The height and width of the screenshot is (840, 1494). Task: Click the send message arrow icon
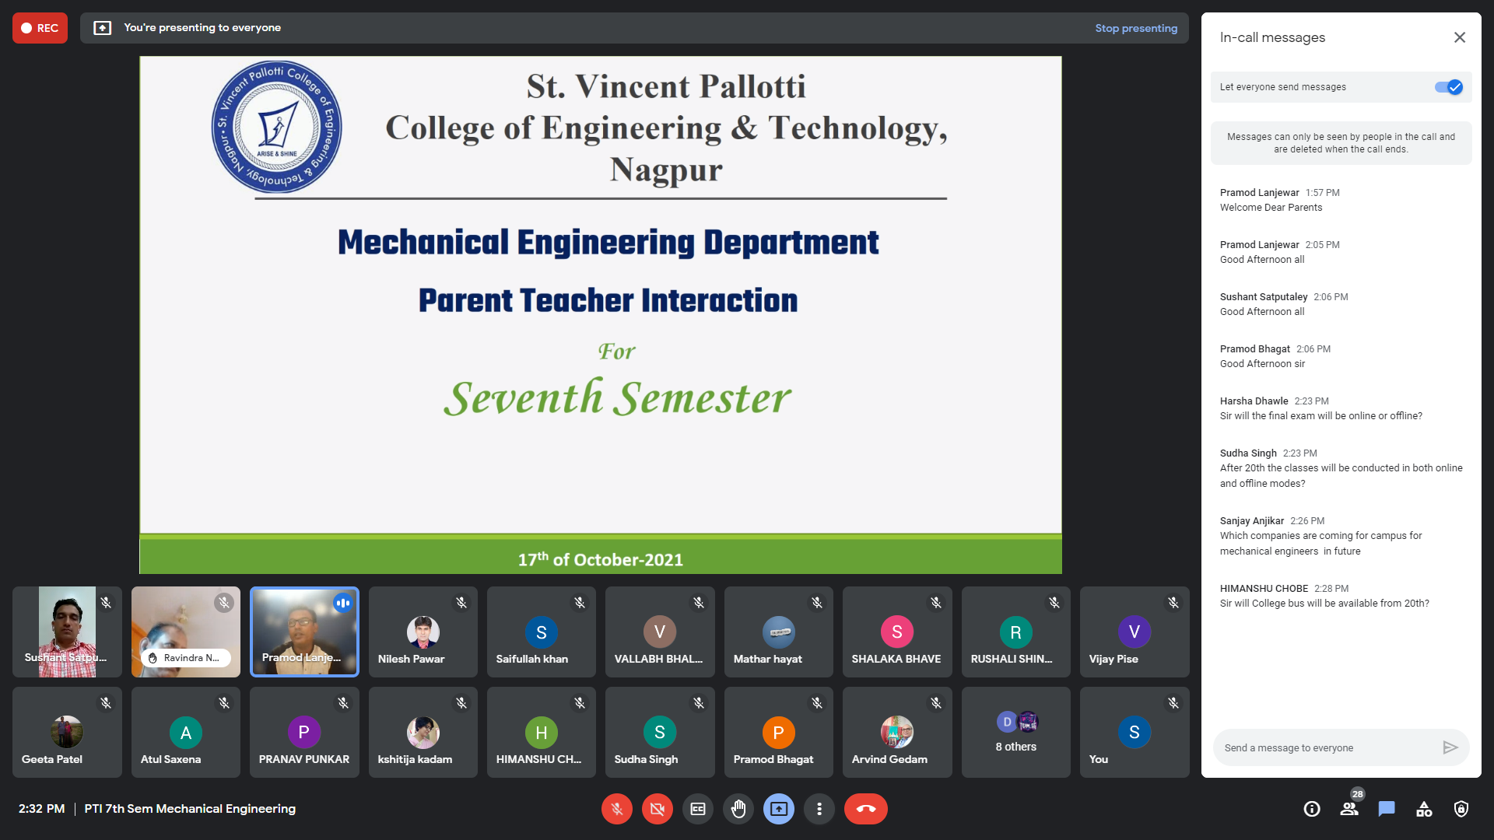tap(1450, 747)
